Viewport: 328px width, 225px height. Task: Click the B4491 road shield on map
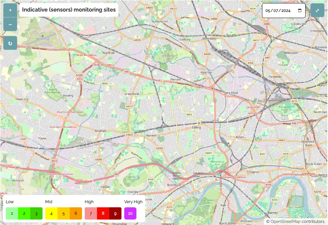click(x=209, y=153)
